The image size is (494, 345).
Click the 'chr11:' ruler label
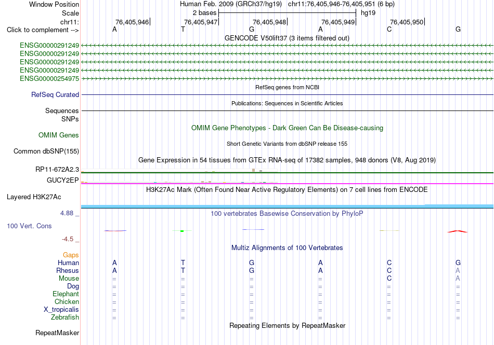pos(70,22)
